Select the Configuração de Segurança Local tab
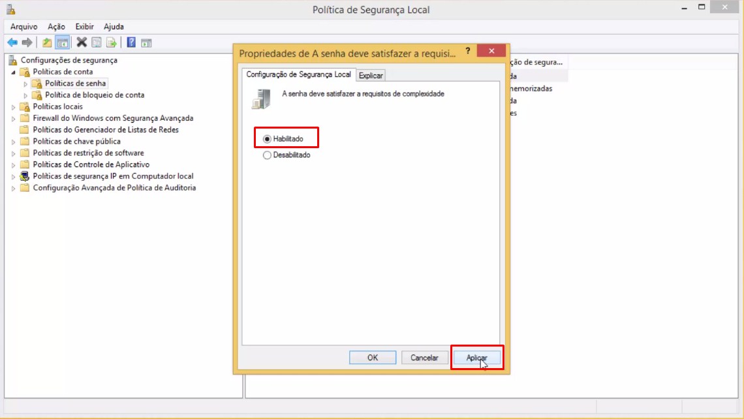The height and width of the screenshot is (419, 744). tap(298, 74)
